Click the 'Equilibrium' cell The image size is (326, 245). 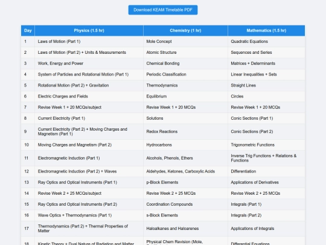coord(185,96)
